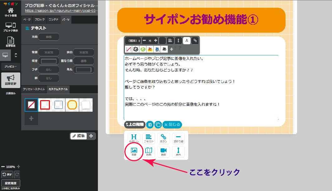Switch to the コンテナ tab
This screenshot has height=191, width=332.
coord(53,19)
